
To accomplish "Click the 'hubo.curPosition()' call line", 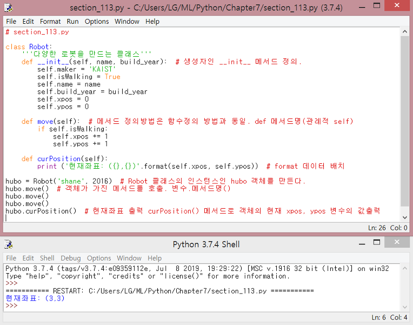I will tap(41, 211).
